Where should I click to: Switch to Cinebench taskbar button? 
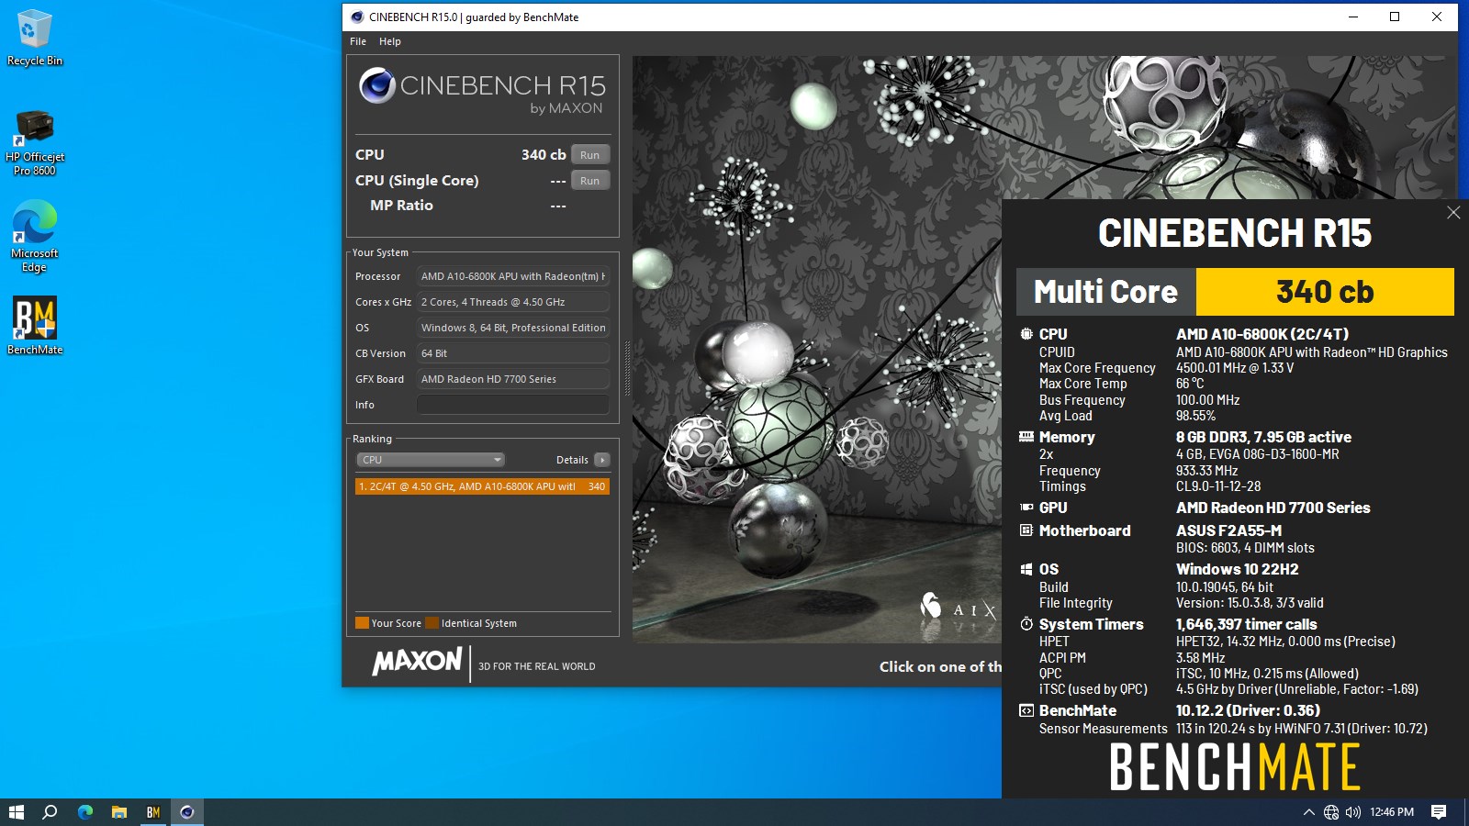point(187,812)
